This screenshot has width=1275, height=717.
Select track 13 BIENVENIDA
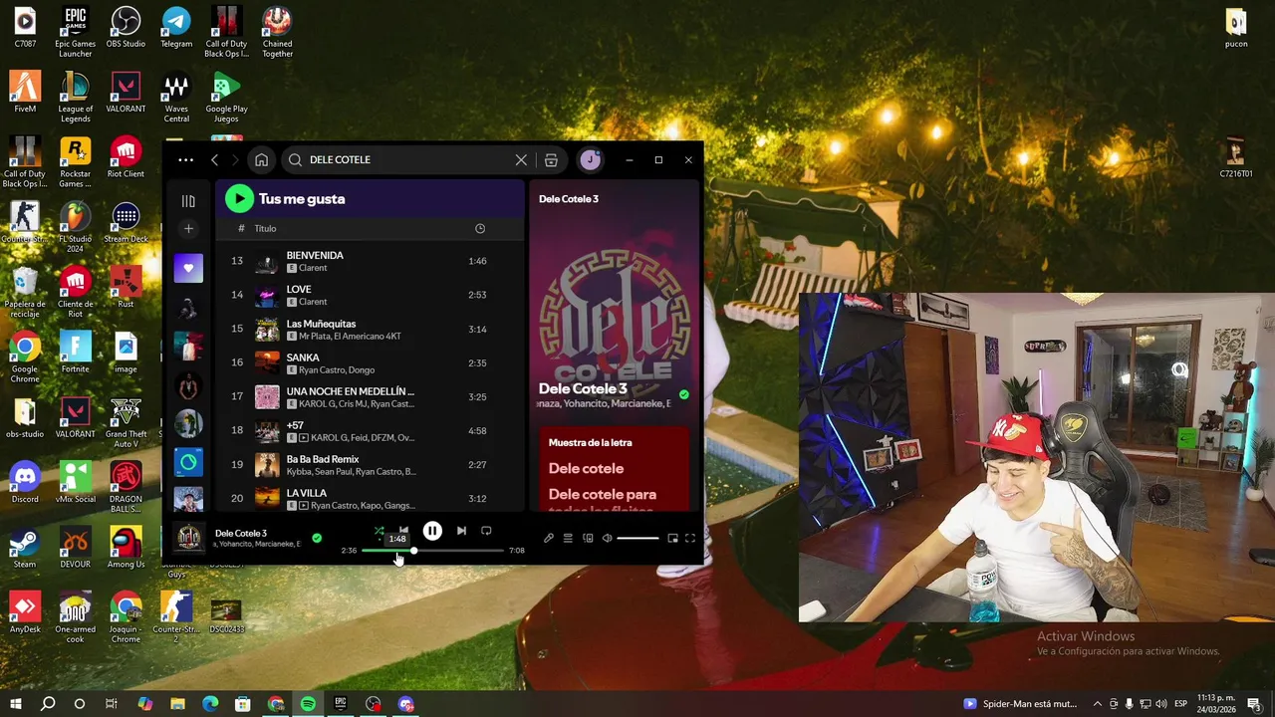click(x=370, y=262)
